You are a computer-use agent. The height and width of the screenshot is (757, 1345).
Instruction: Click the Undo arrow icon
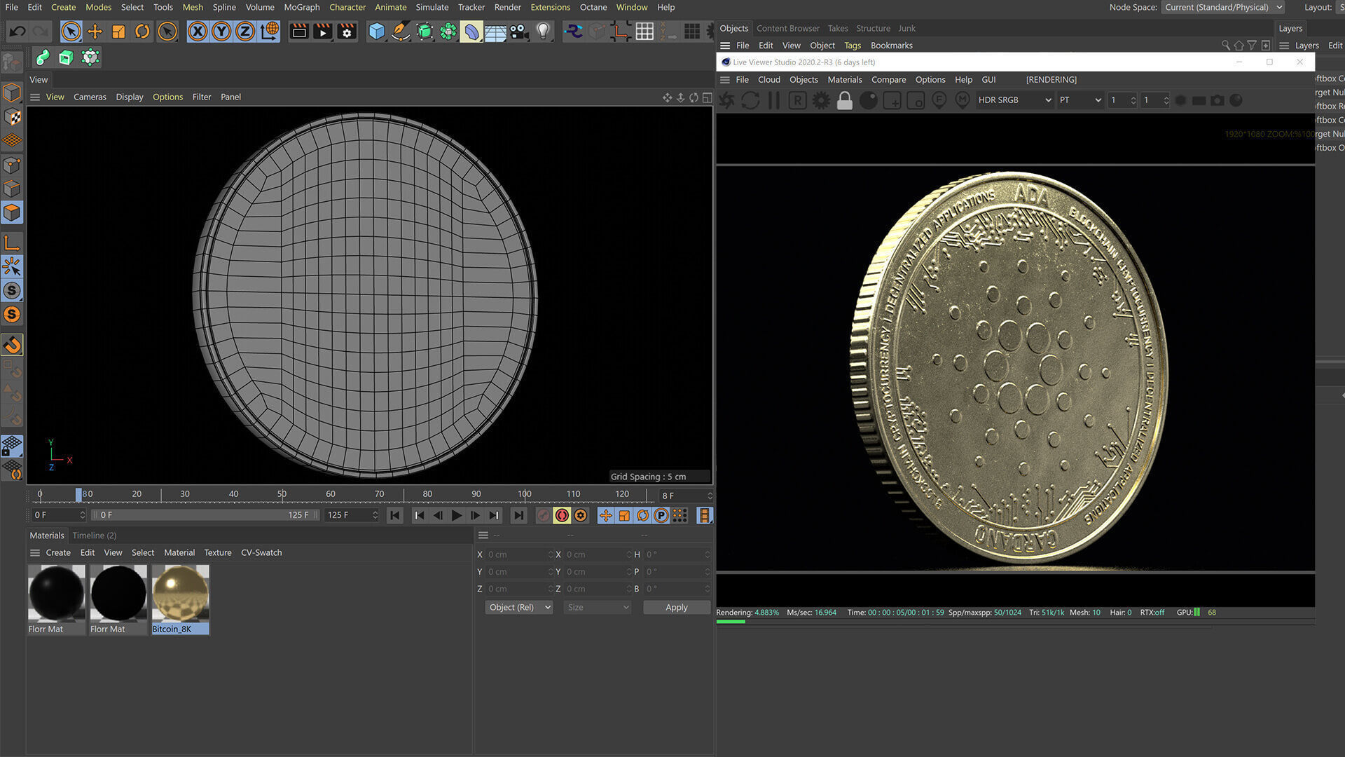coord(18,32)
